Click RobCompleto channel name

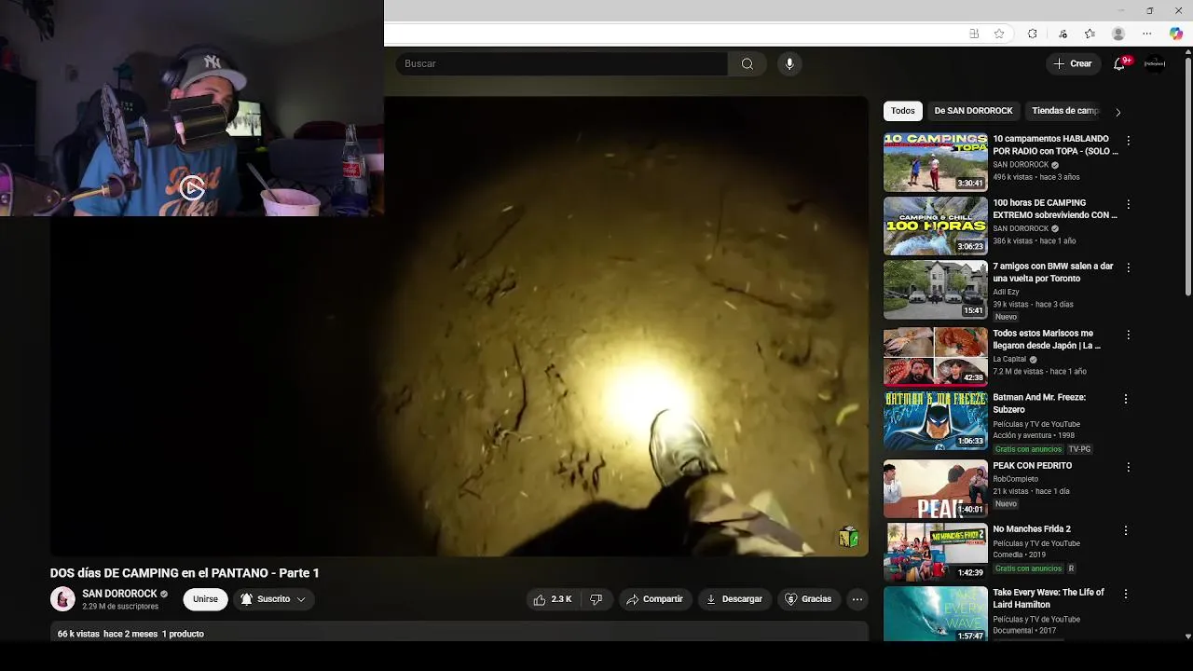click(x=1015, y=479)
